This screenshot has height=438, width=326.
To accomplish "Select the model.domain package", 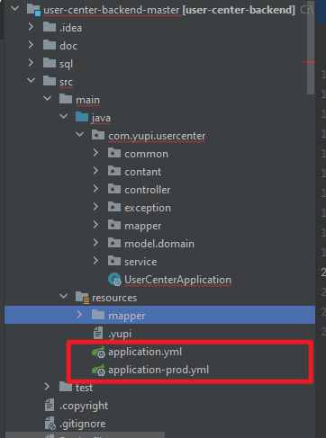I will click(x=159, y=244).
